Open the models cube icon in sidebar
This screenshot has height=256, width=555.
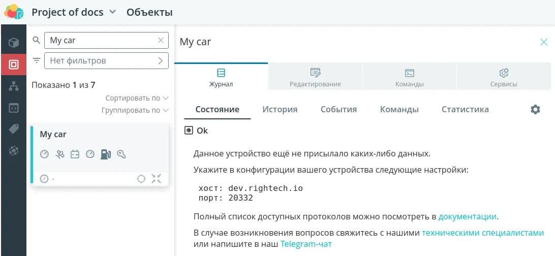(14, 43)
